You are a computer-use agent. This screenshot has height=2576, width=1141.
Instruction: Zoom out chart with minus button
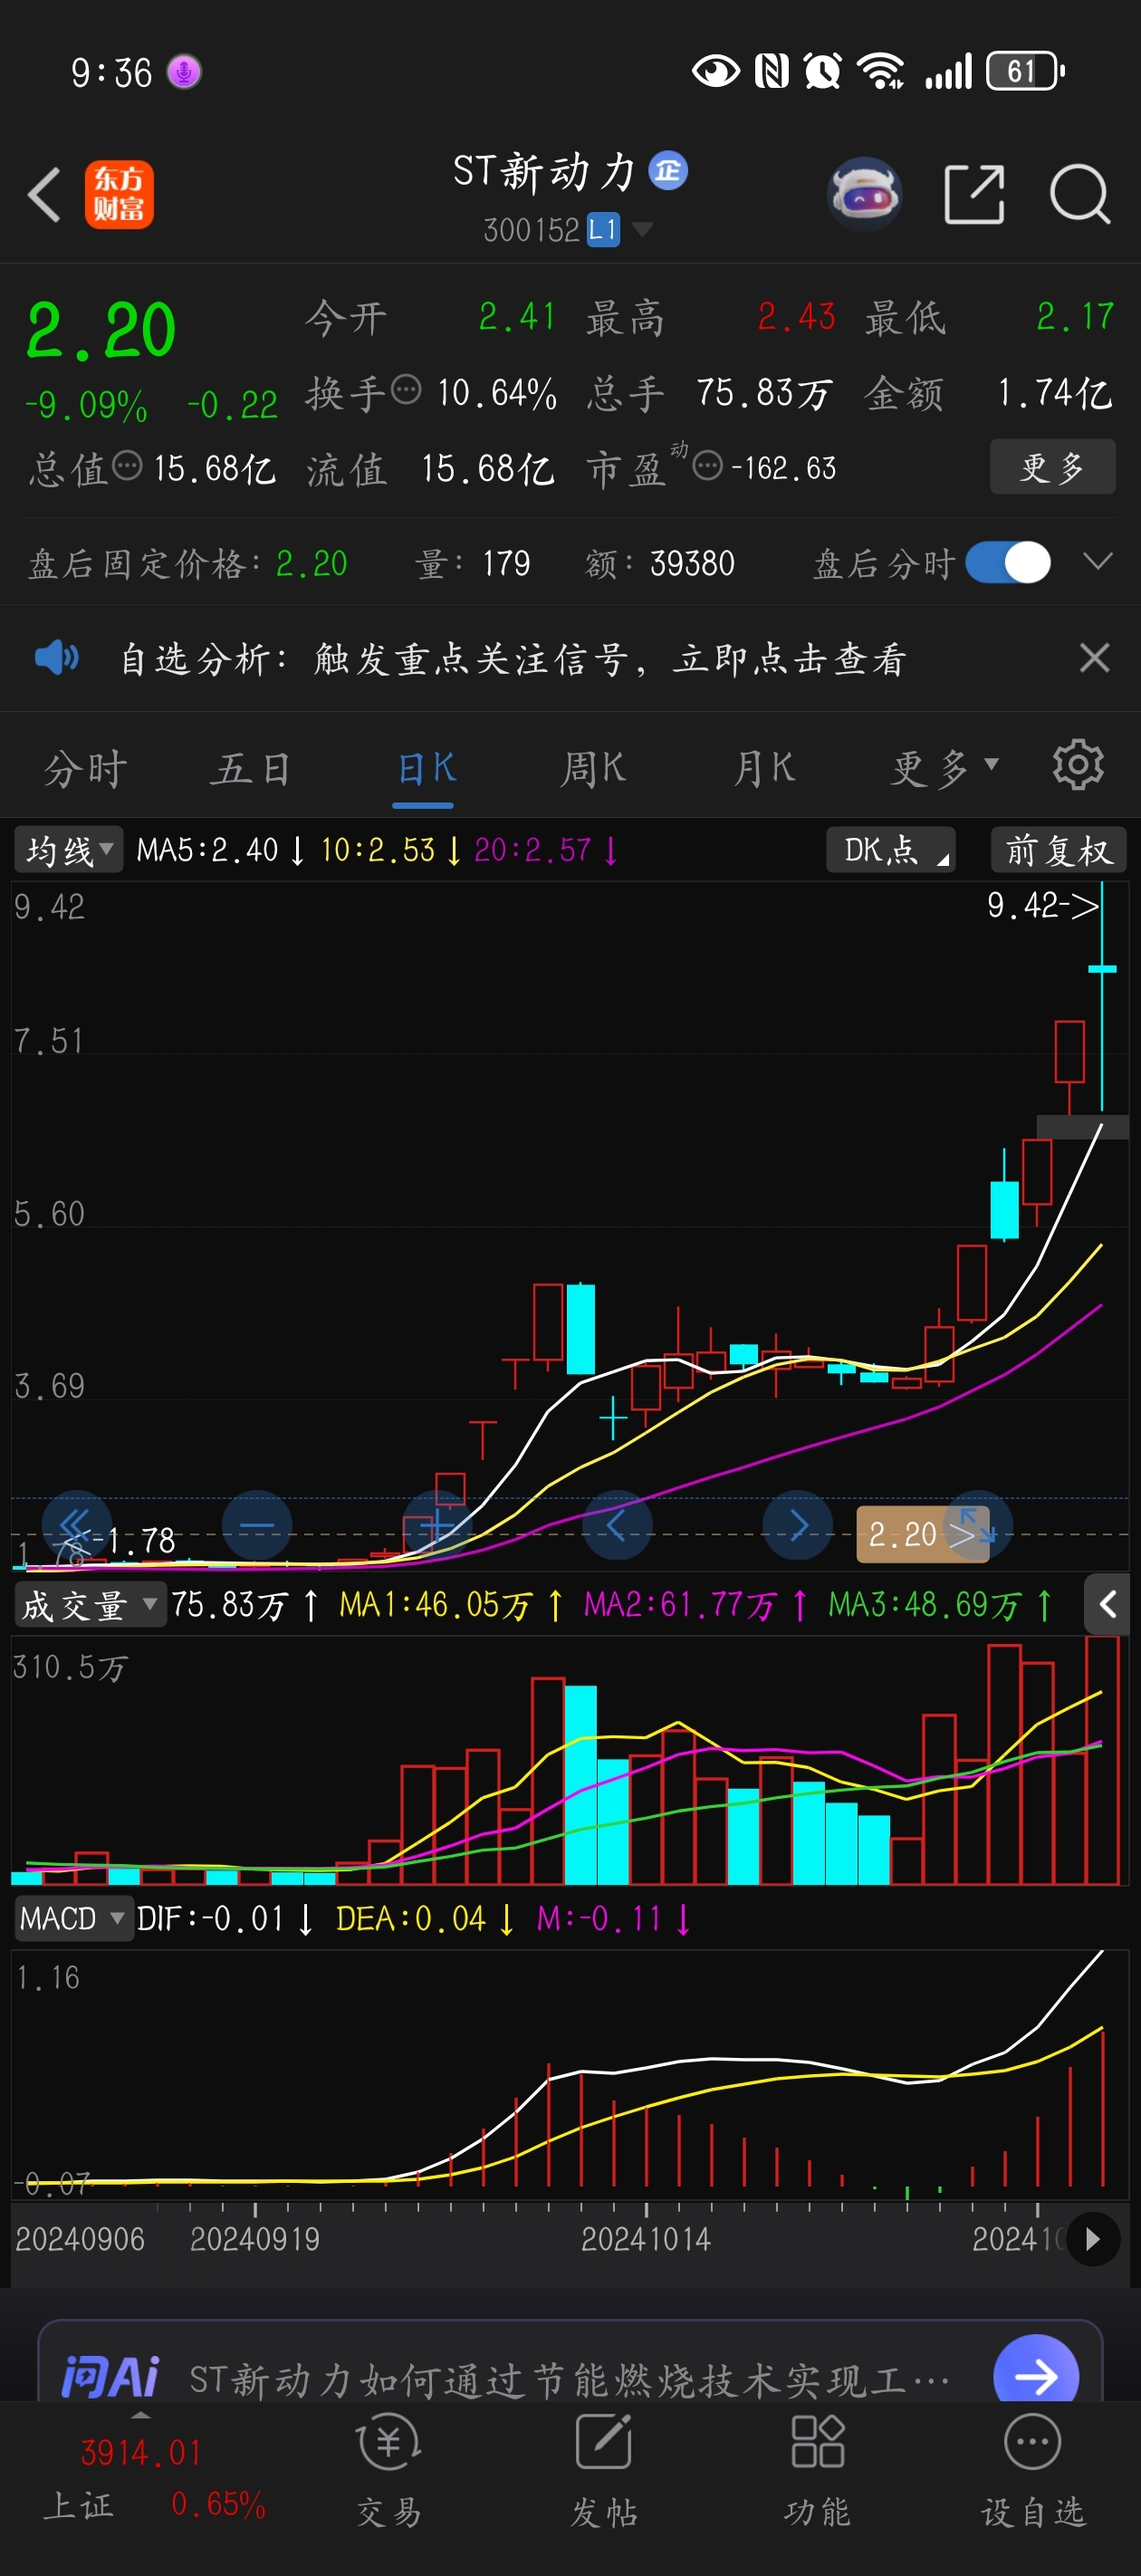tap(256, 1525)
